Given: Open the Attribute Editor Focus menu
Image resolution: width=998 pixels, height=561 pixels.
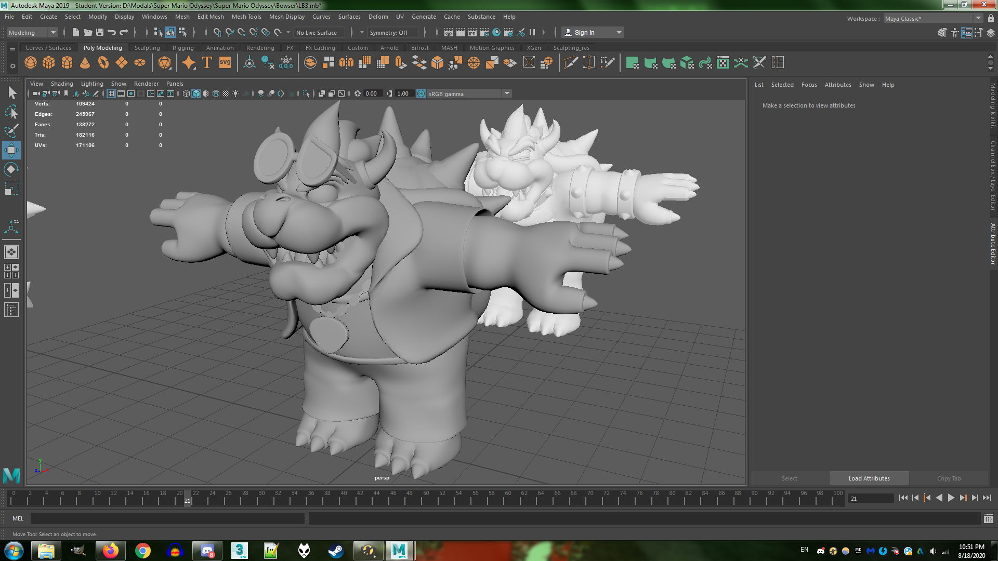Looking at the screenshot, I should point(809,85).
